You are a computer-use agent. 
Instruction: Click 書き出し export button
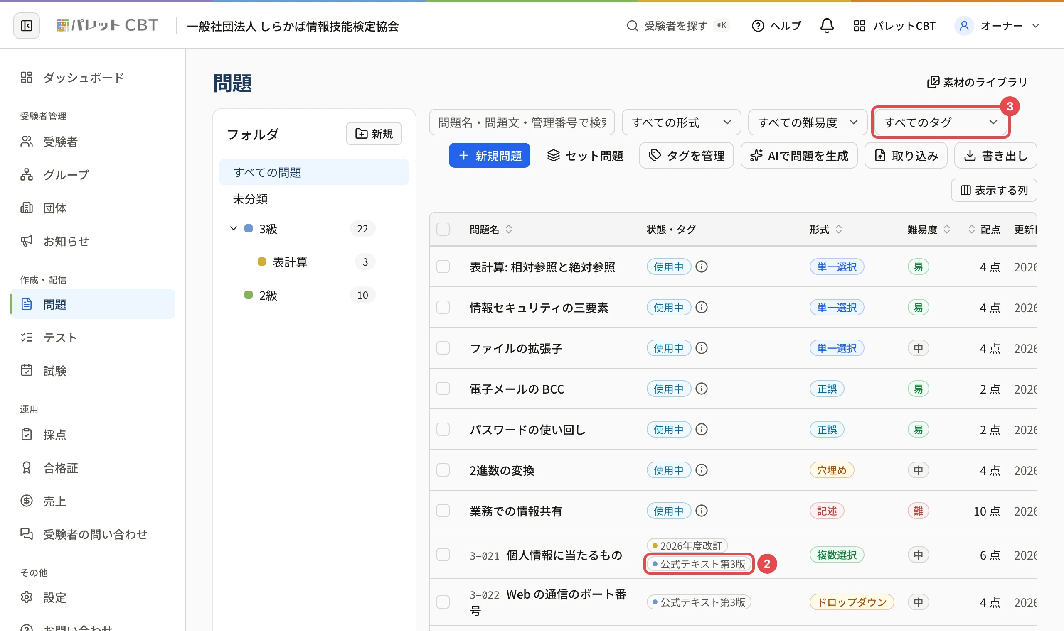point(995,156)
